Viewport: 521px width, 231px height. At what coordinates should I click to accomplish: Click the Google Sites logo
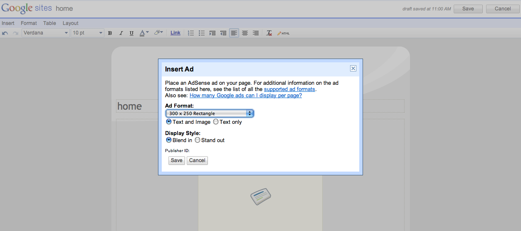pyautogui.click(x=26, y=8)
